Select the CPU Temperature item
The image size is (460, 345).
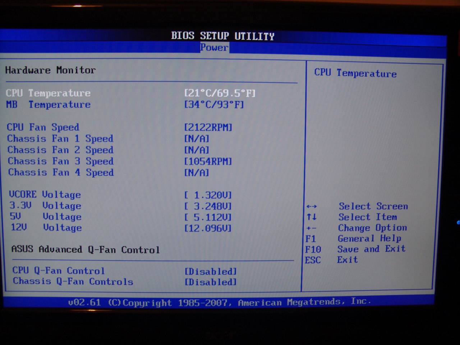pyautogui.click(x=48, y=93)
